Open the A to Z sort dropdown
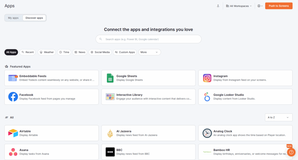The height and width of the screenshot is (160, 298). click(x=278, y=117)
